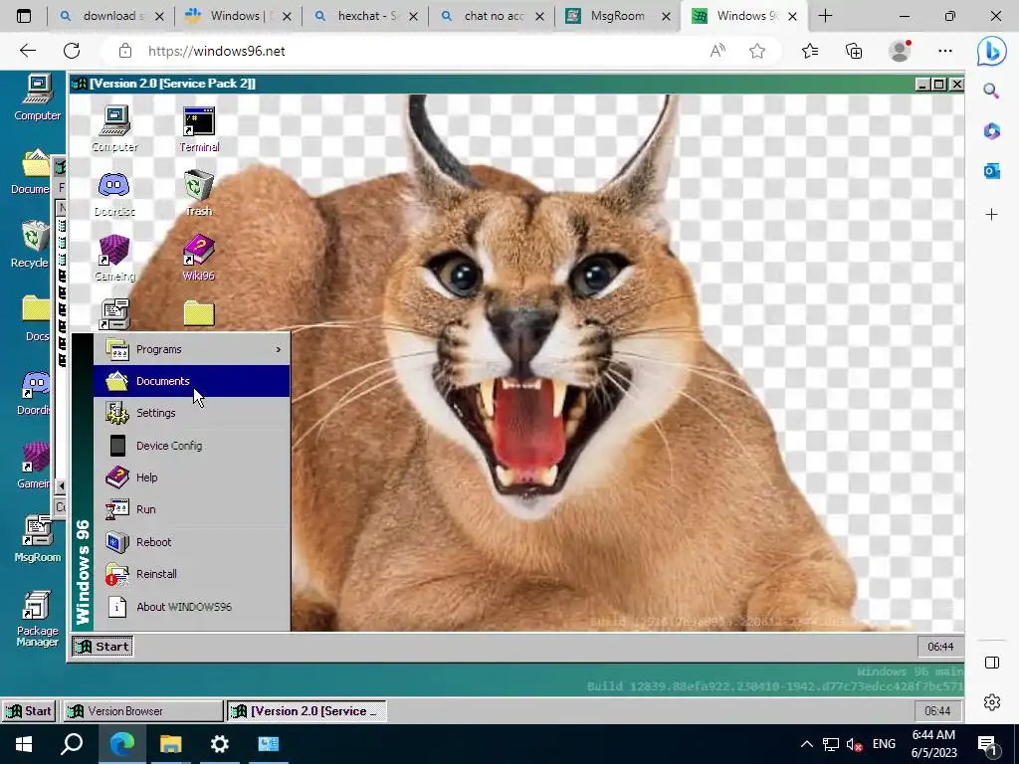Open Help in the Start menu
Image resolution: width=1019 pixels, height=764 pixels.
click(x=192, y=477)
